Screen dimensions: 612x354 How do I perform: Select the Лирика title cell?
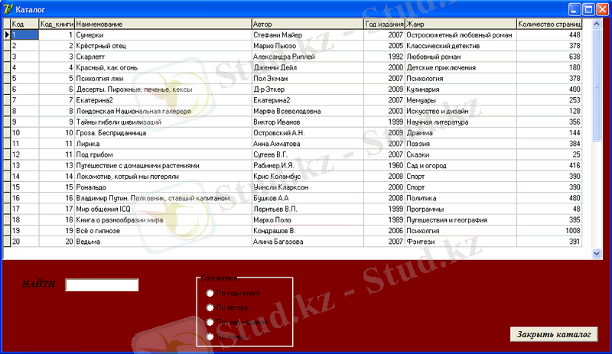coord(163,144)
